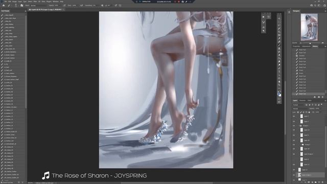The width and height of the screenshot is (327, 184).
Task: Open the Window menu
Action: [56, 2]
